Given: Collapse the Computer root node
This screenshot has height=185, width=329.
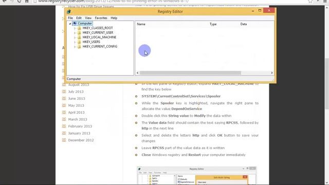Looking at the screenshot, I should click(x=70, y=24).
